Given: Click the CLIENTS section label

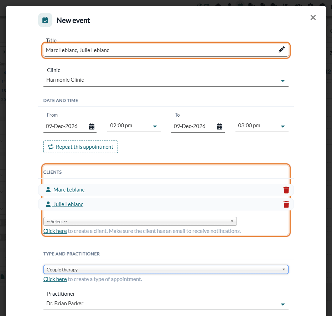Looking at the screenshot, I should 52,172.
